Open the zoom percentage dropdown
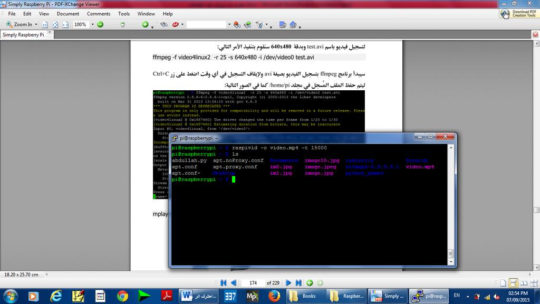This screenshot has width=540, height=304. [x=92, y=24]
